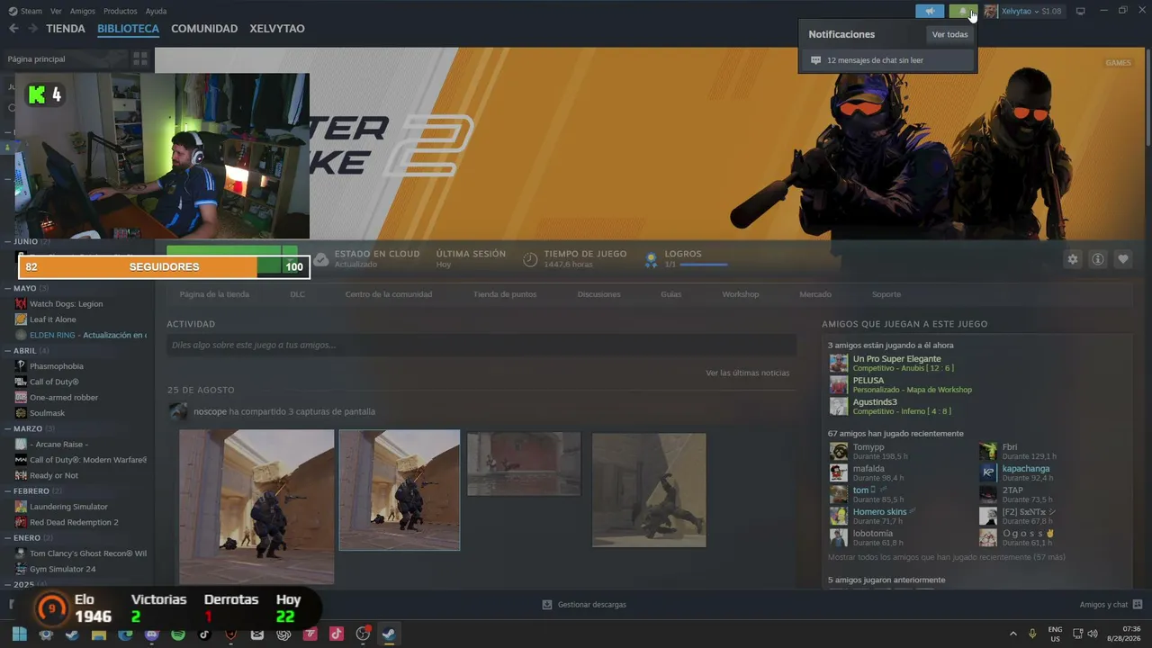The height and width of the screenshot is (648, 1152).
Task: Open the Ayuda menu
Action: [x=156, y=11]
